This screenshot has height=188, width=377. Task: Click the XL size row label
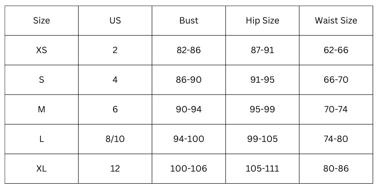(x=41, y=169)
